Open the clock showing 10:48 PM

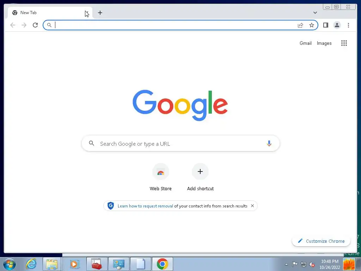[330, 264]
